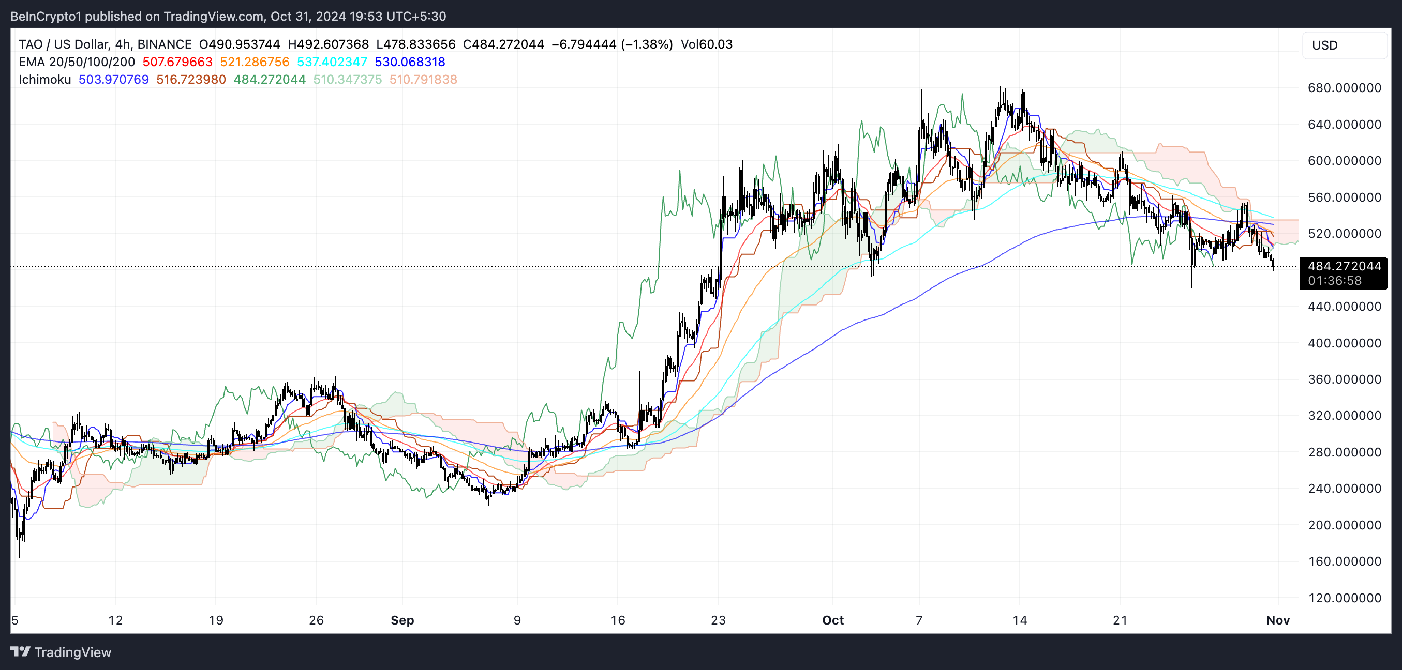Select the TAO / US Dollar symbol title
Viewport: 1402px width, 670px height.
coord(63,44)
